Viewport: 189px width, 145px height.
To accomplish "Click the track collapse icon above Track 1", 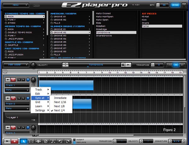I will (x=5, y=72).
